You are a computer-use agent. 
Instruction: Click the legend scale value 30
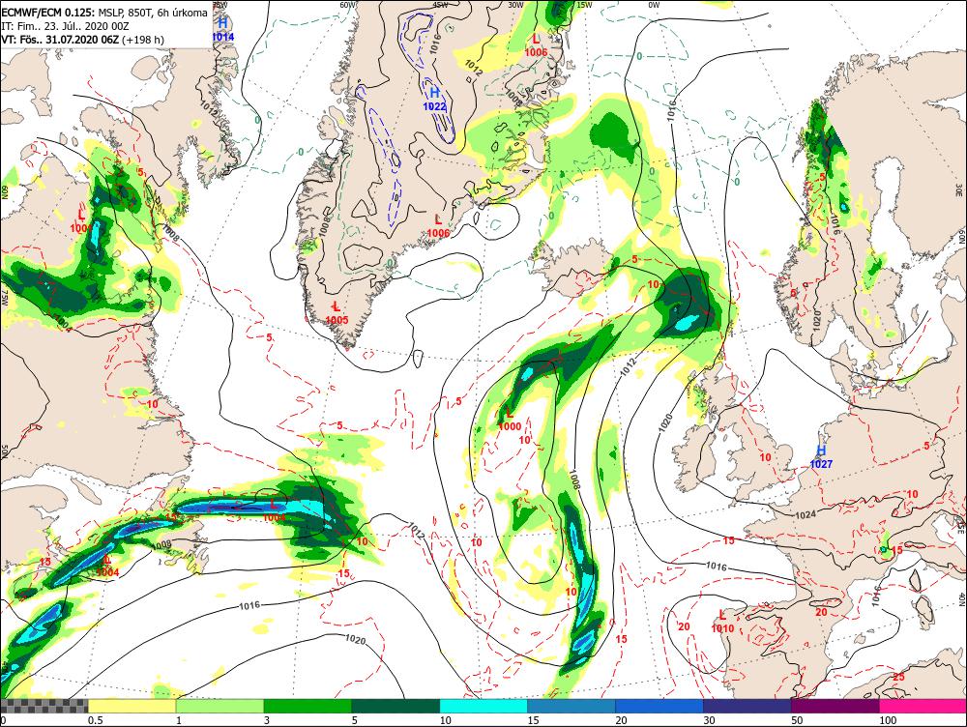(x=709, y=720)
